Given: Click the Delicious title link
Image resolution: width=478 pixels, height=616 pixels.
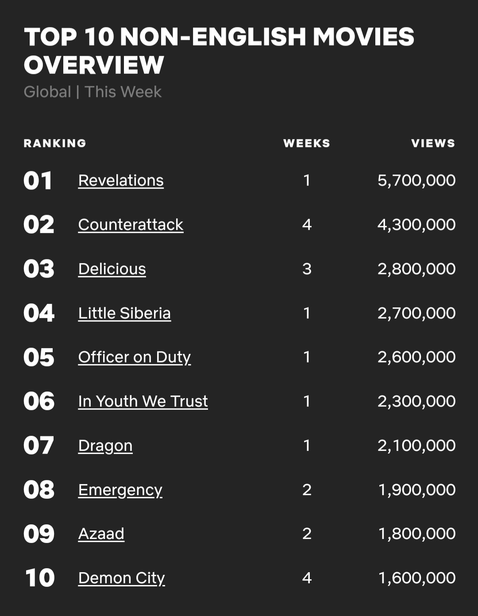Looking at the screenshot, I should (x=112, y=269).
